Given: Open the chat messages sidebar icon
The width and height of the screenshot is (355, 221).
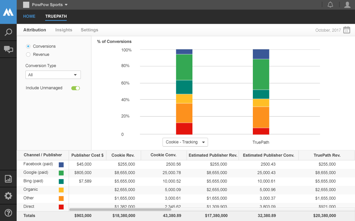Looking at the screenshot, I should [x=8, y=49].
